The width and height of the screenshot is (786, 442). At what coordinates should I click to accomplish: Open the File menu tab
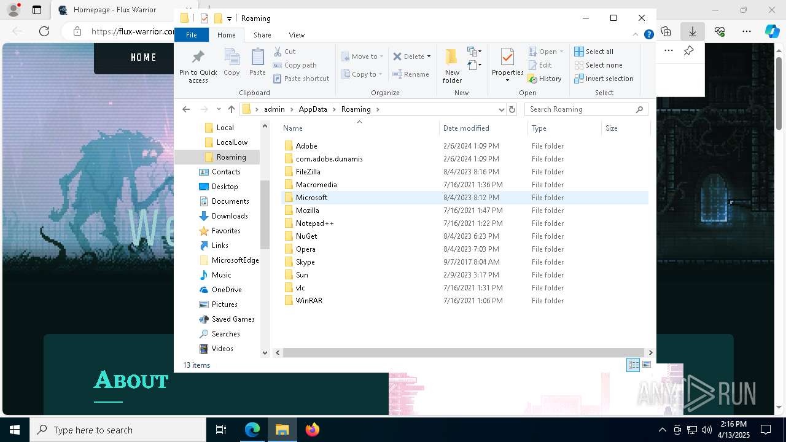192,35
